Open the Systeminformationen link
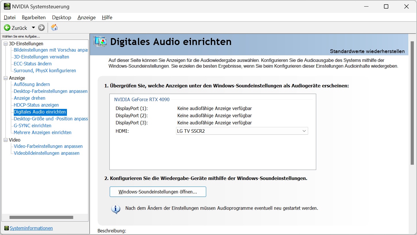Image resolution: width=417 pixels, height=235 pixels. click(31, 228)
